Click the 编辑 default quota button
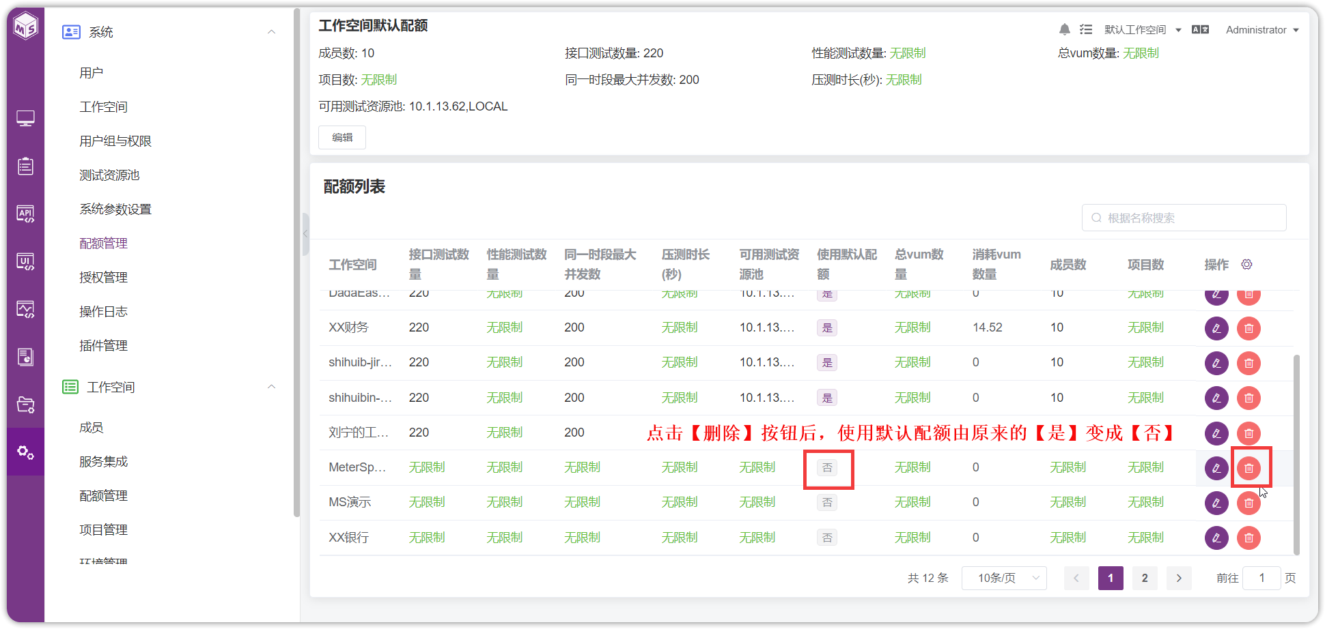 click(342, 137)
